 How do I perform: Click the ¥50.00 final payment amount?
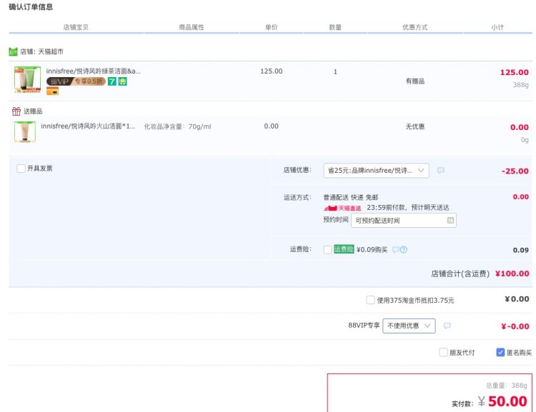coord(502,401)
